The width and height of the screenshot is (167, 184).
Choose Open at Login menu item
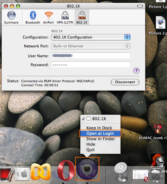100,133
